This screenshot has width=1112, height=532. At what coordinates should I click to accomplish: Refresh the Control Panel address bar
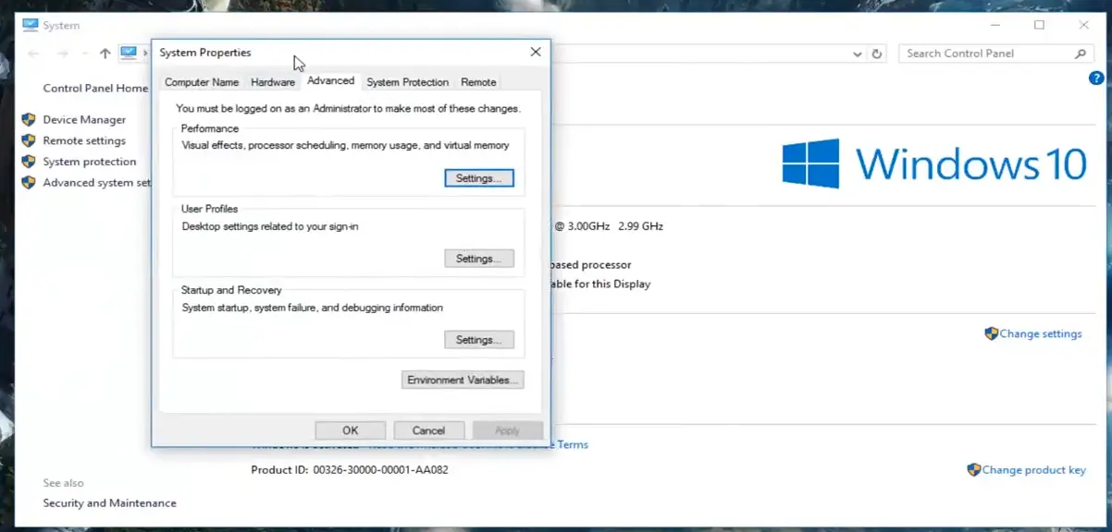point(878,54)
